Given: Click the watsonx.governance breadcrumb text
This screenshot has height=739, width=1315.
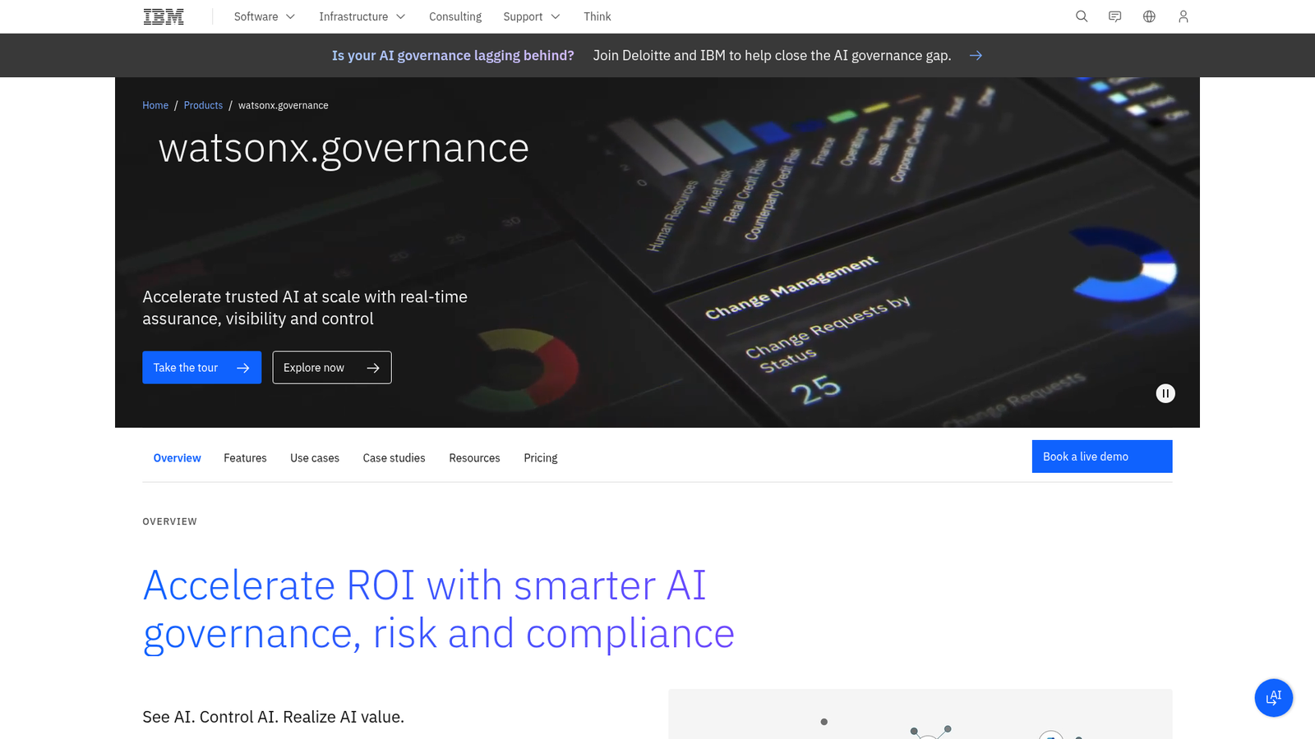Looking at the screenshot, I should tap(284, 105).
